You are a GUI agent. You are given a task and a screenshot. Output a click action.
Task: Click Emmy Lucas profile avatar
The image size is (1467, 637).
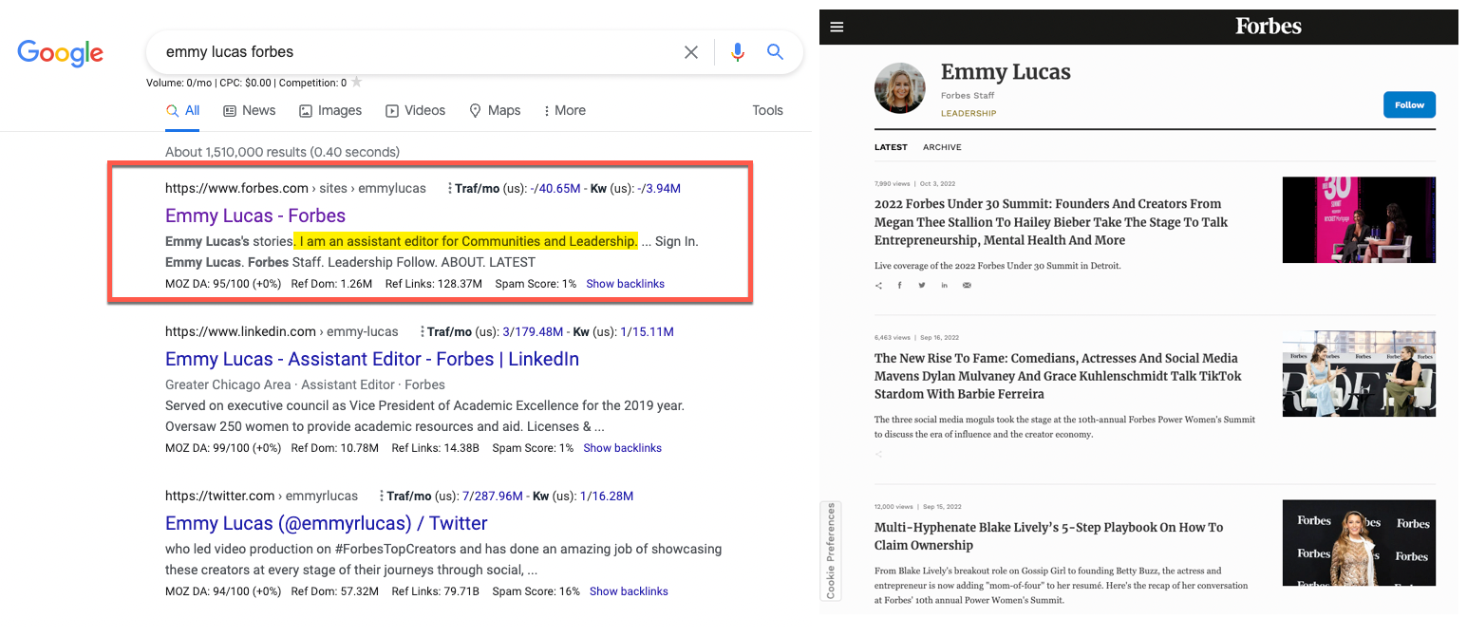tap(899, 88)
